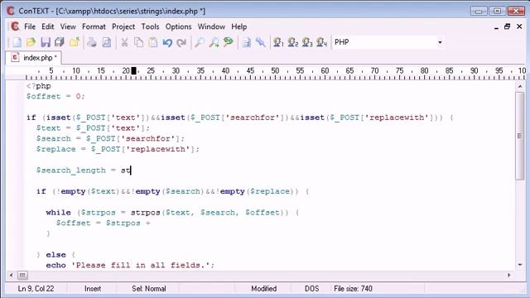Print the document using printer icon
Image resolution: width=530 pixels, height=298 pixels.
click(x=92, y=42)
